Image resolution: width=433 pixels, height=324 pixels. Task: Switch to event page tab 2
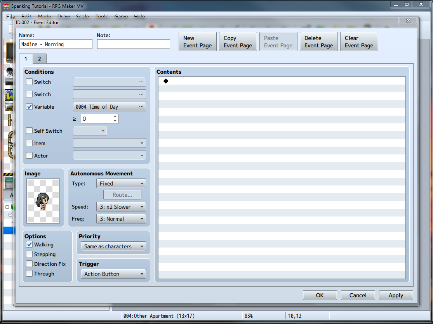pos(40,59)
